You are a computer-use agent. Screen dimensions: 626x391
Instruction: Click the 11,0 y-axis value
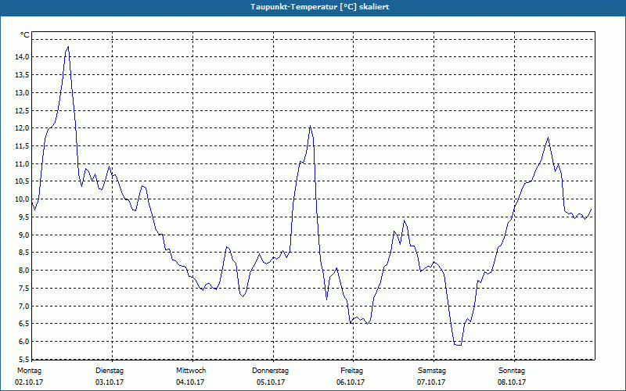pos(22,163)
